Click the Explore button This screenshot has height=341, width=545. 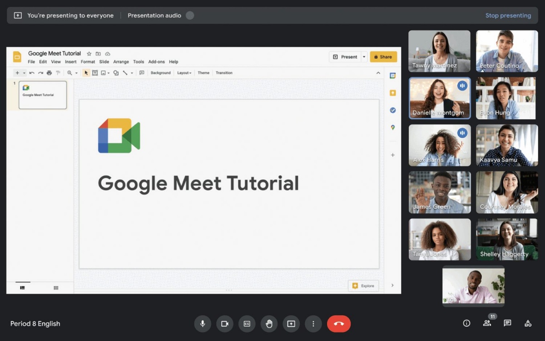coord(363,286)
